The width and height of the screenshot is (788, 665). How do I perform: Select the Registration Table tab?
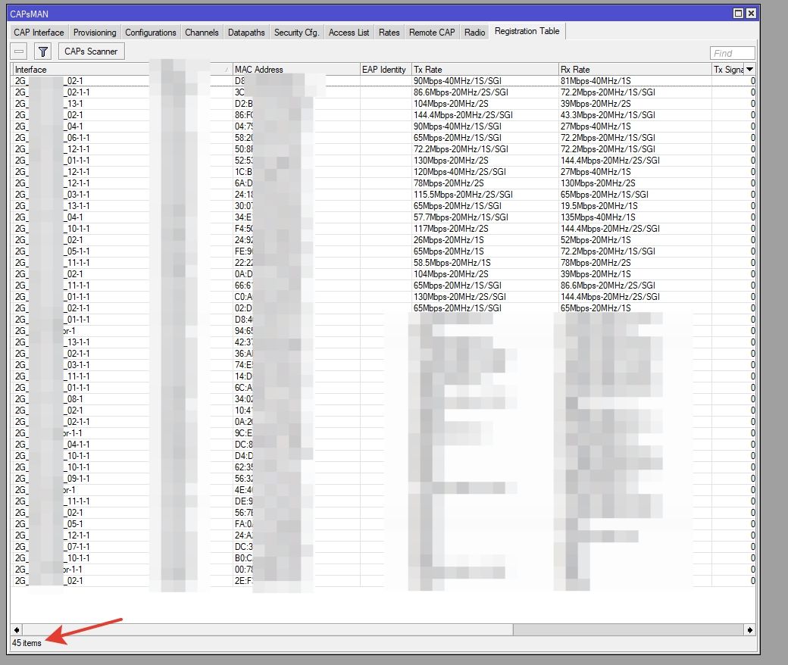point(527,31)
